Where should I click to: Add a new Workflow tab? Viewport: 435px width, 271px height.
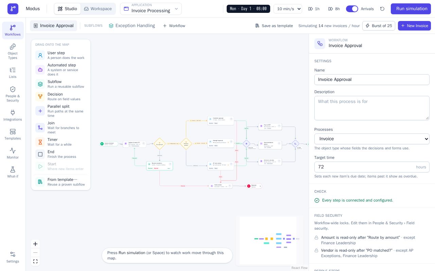pos(174,26)
